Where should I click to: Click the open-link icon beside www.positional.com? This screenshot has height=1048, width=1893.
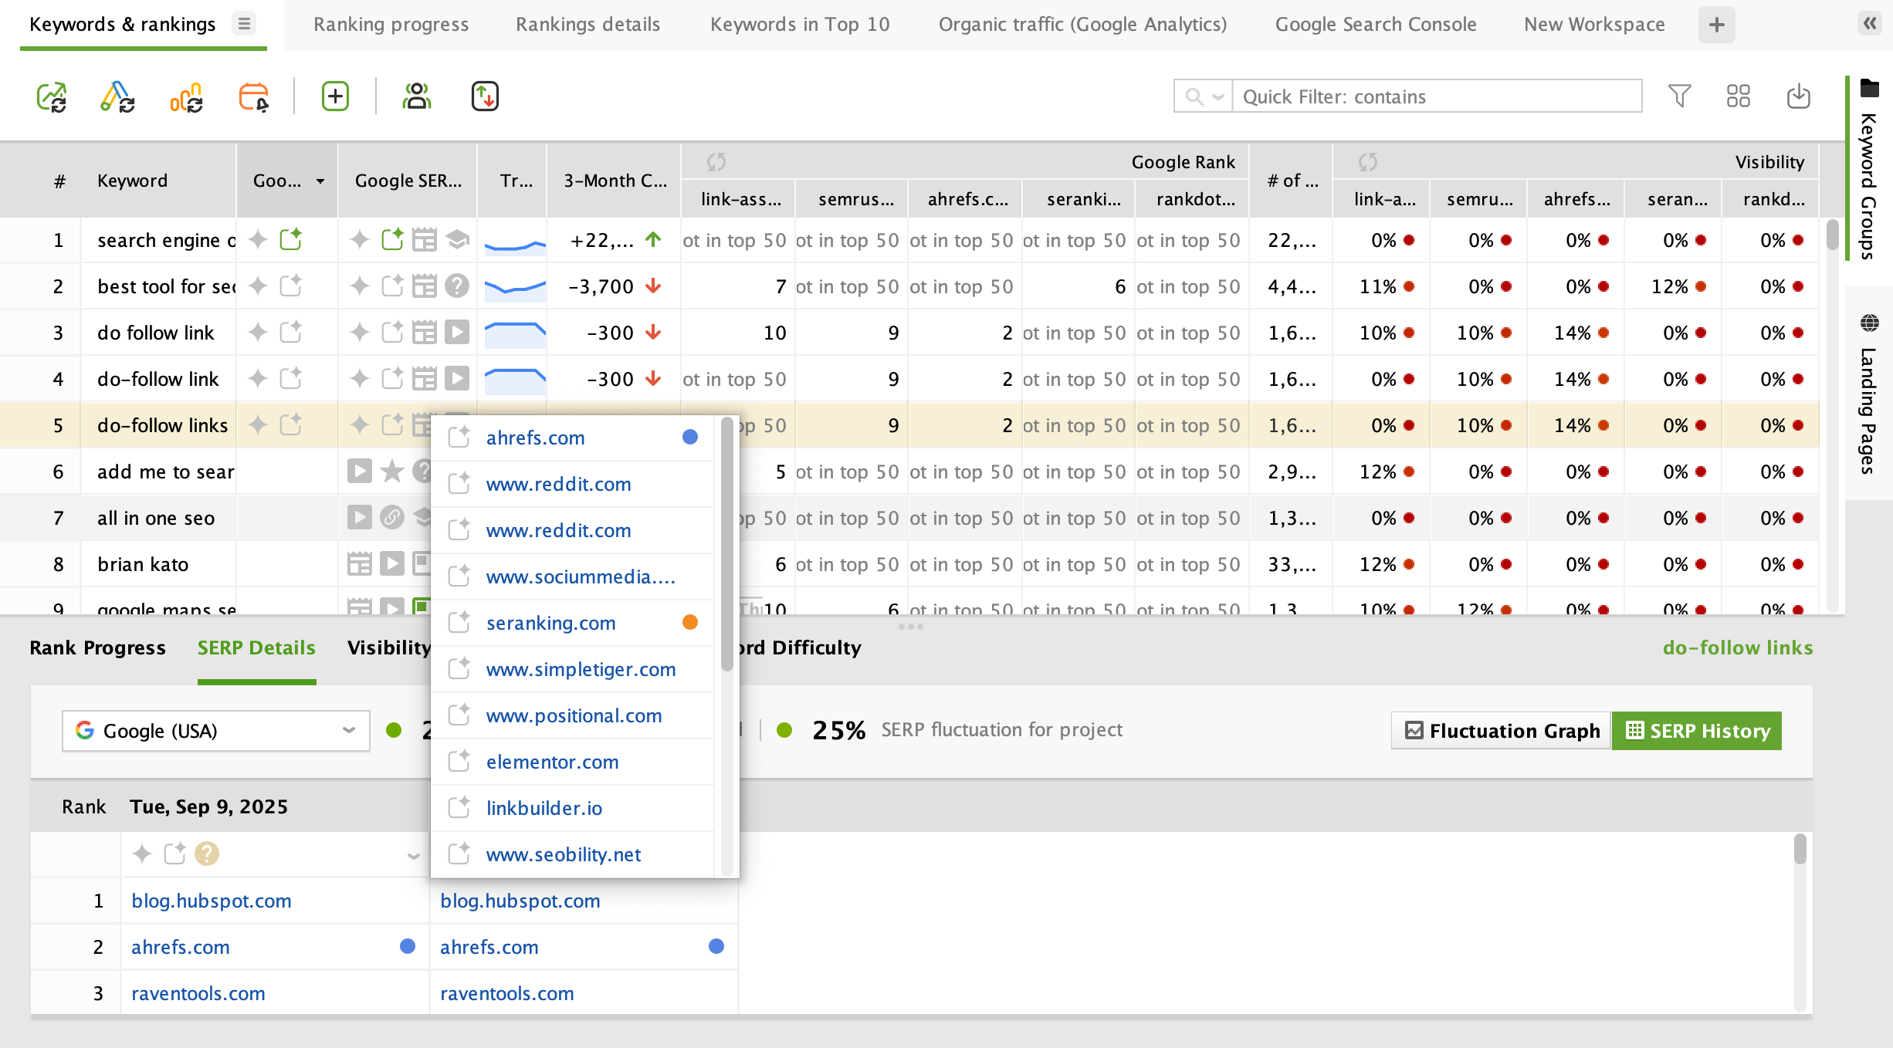[x=459, y=715]
